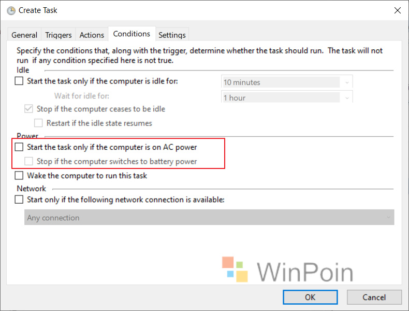Switch to the General tab

click(x=24, y=35)
